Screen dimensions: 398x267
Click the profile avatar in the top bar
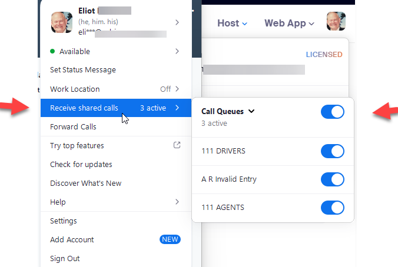coord(336,21)
